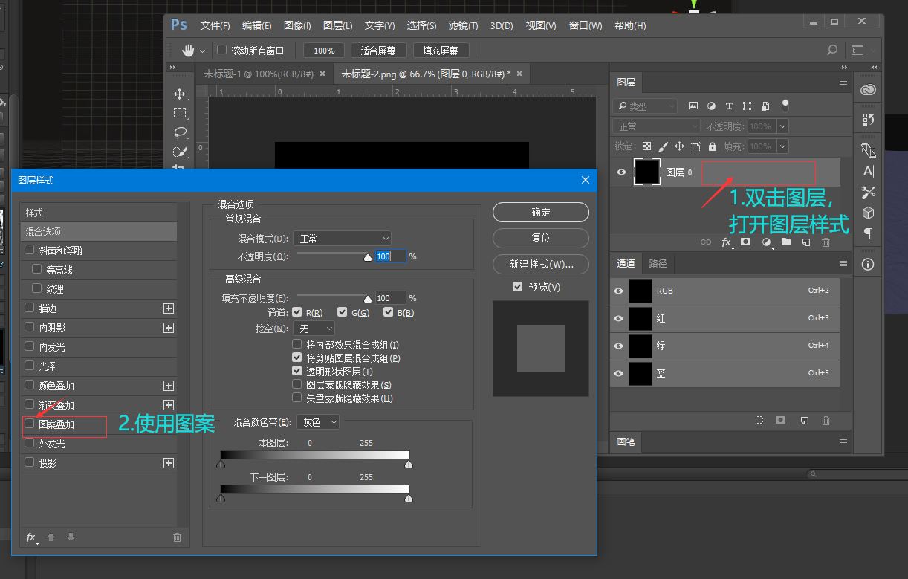The image size is (908, 579).
Task: Open Hand tool preset picker arrow
Action: pyautogui.click(x=203, y=51)
